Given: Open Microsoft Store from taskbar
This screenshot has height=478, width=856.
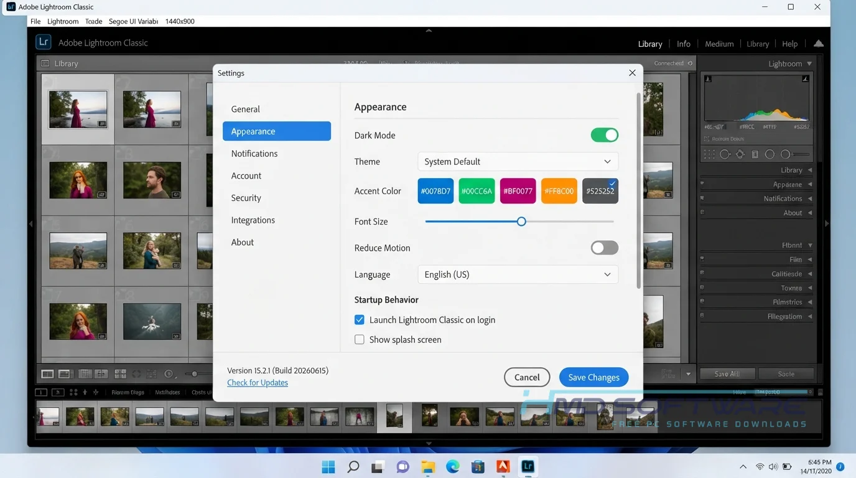Looking at the screenshot, I should (x=478, y=466).
